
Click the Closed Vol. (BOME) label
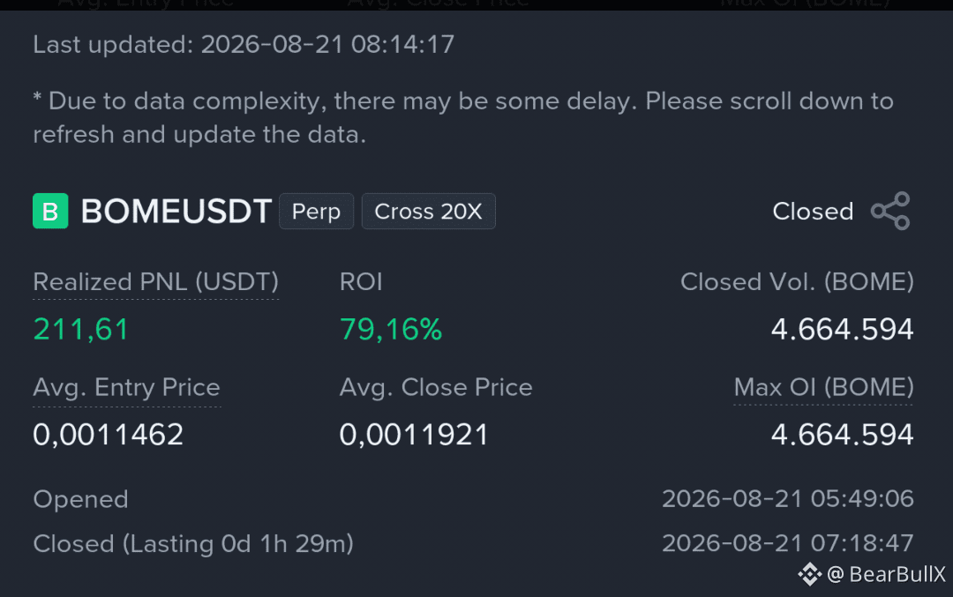tap(797, 282)
